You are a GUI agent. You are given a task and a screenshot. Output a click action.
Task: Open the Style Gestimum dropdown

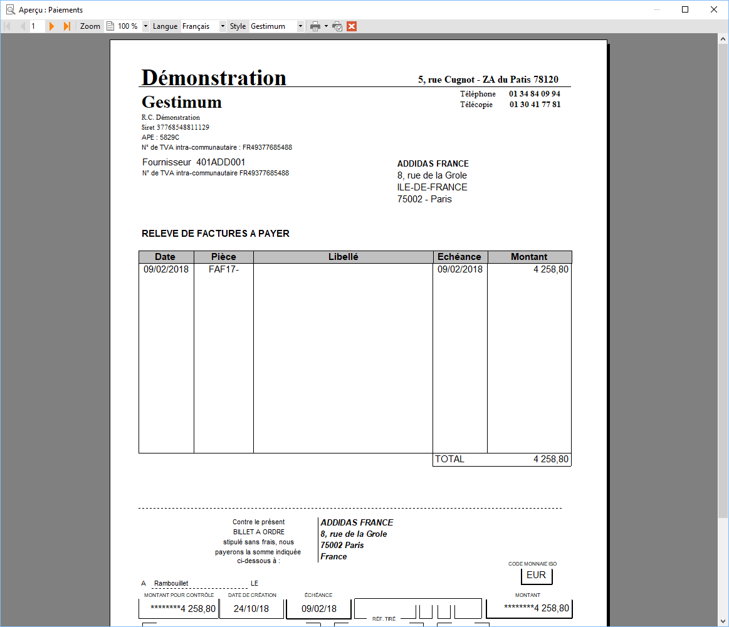pyautogui.click(x=300, y=26)
